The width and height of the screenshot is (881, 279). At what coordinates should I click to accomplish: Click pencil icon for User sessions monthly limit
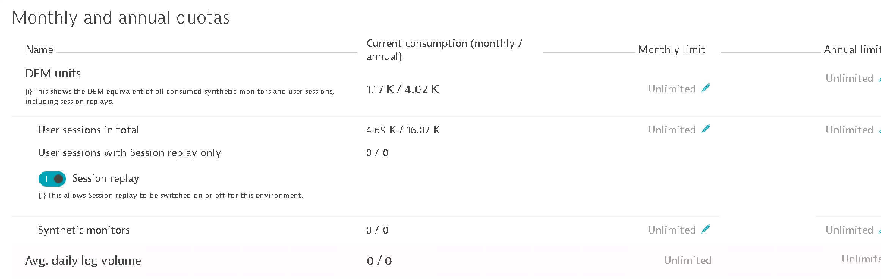coord(706,129)
